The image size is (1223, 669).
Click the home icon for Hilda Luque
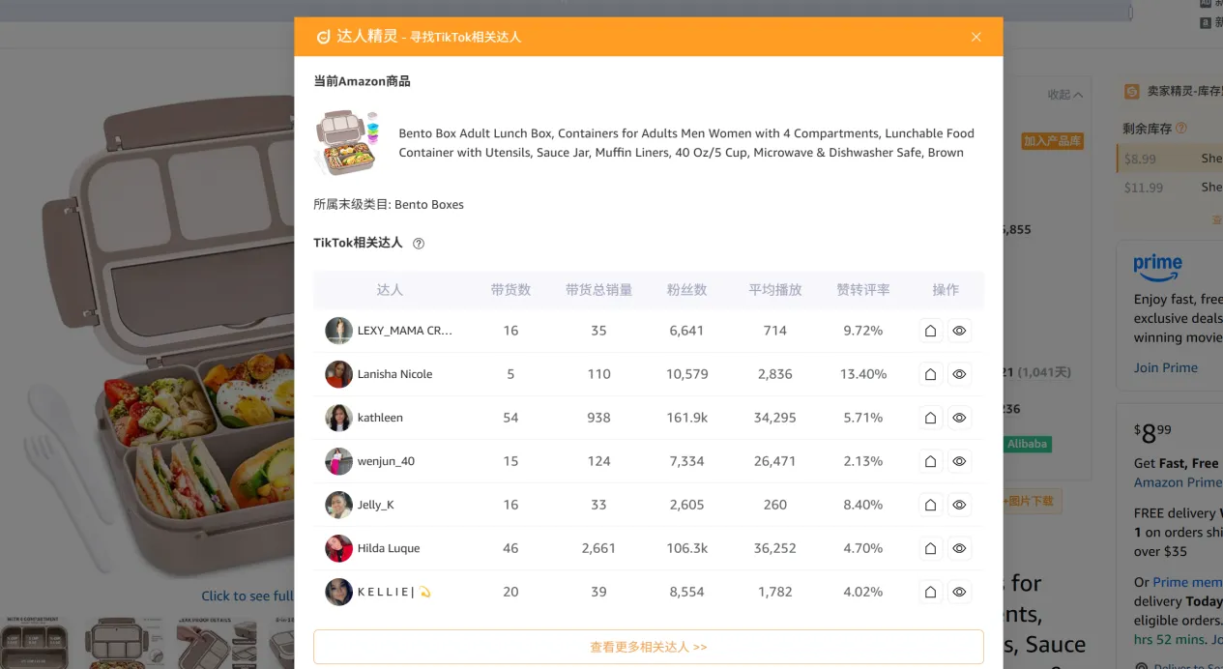coord(930,548)
